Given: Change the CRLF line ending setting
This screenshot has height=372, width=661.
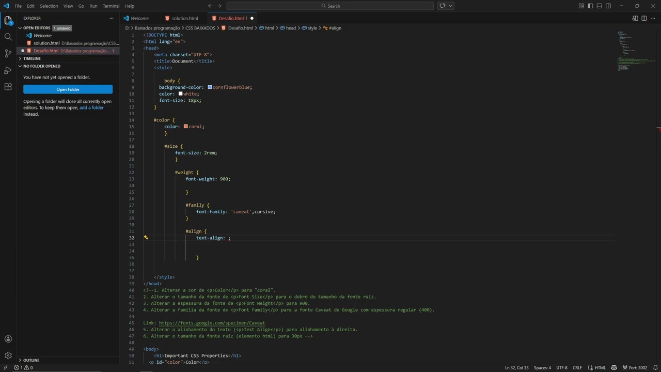Looking at the screenshot, I should [x=577, y=368].
